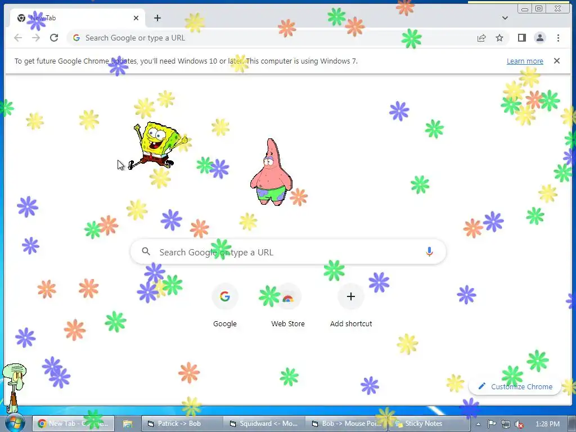Click the share page icon in address bar
The width and height of the screenshot is (576, 432).
(x=481, y=38)
